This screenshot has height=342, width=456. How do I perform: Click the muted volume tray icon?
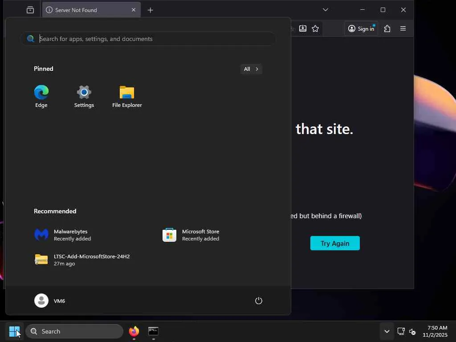point(412,331)
